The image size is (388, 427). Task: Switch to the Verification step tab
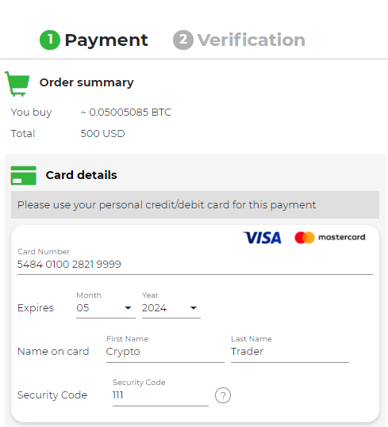[x=239, y=40]
